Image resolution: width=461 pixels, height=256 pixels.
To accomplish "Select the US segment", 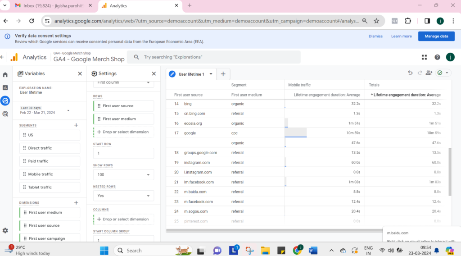I will coord(50,135).
